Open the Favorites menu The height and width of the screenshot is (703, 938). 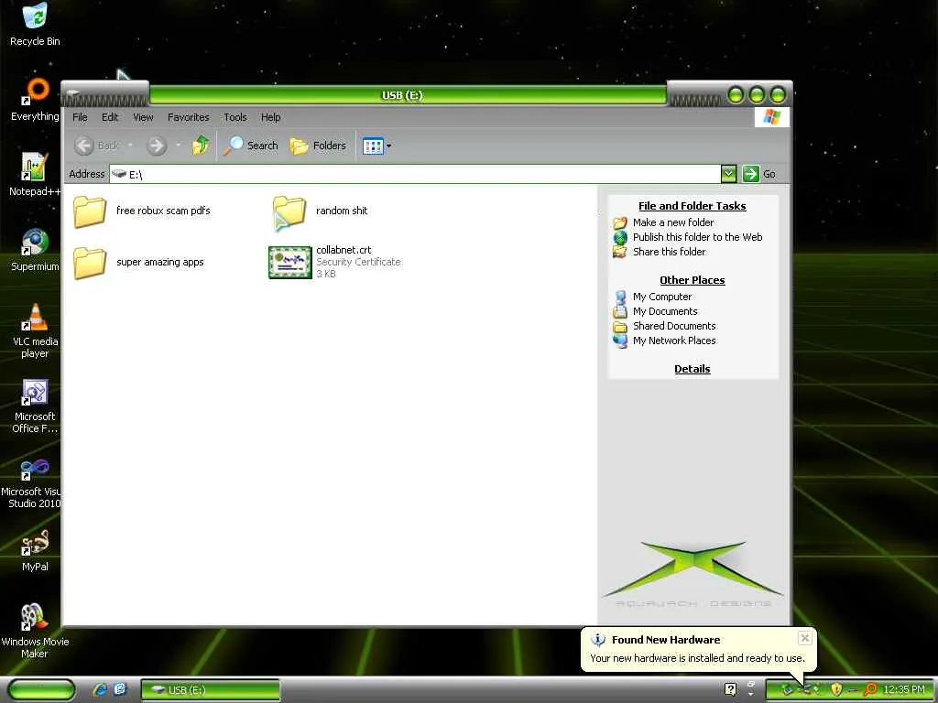pos(189,117)
